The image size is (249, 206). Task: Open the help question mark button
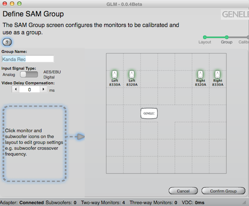[x=7, y=42]
